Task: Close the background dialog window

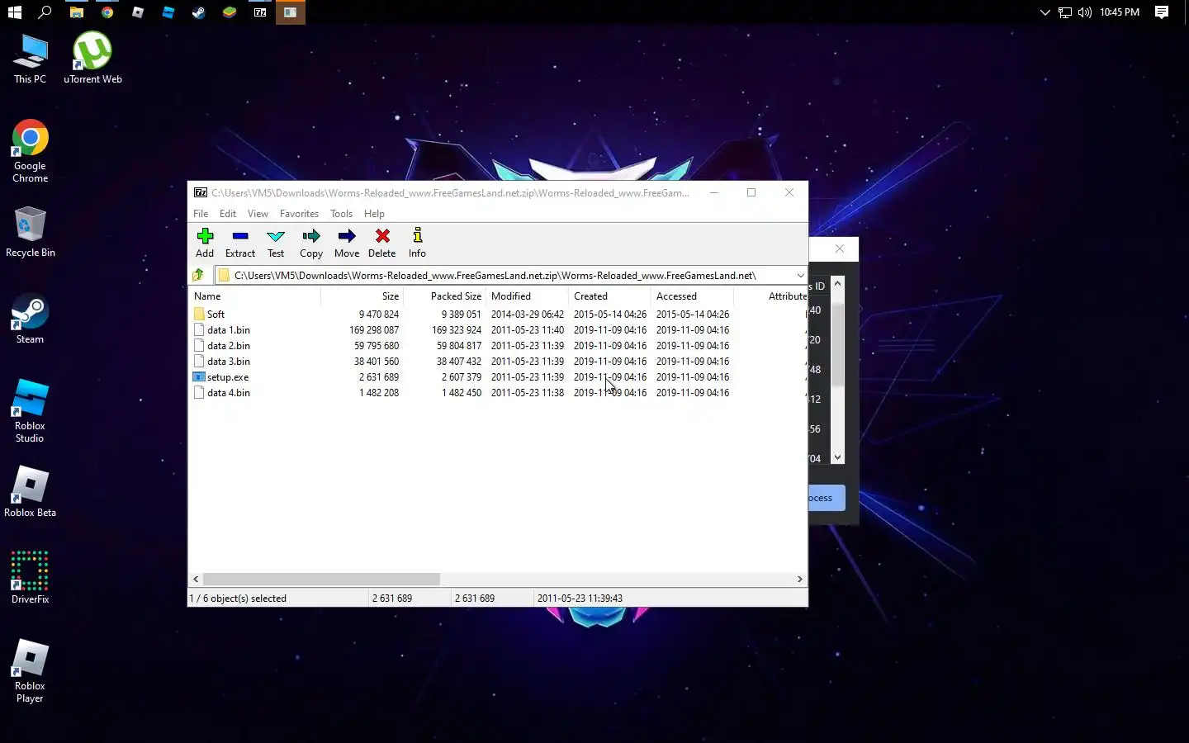Action: coord(840,248)
